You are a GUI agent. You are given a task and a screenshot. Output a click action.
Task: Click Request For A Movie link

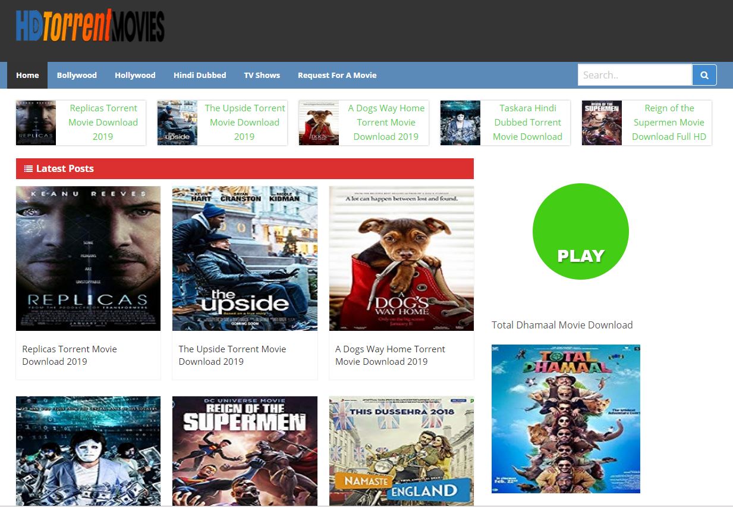pos(337,75)
